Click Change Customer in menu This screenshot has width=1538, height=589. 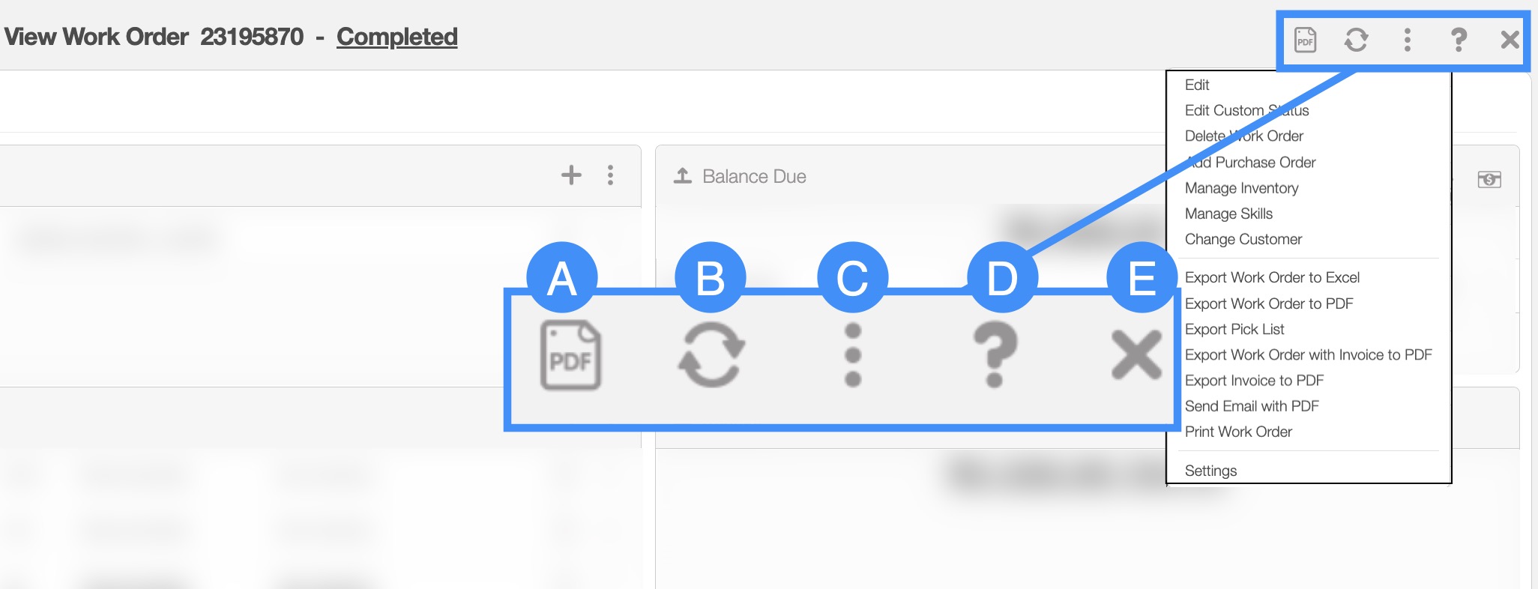tap(1243, 239)
